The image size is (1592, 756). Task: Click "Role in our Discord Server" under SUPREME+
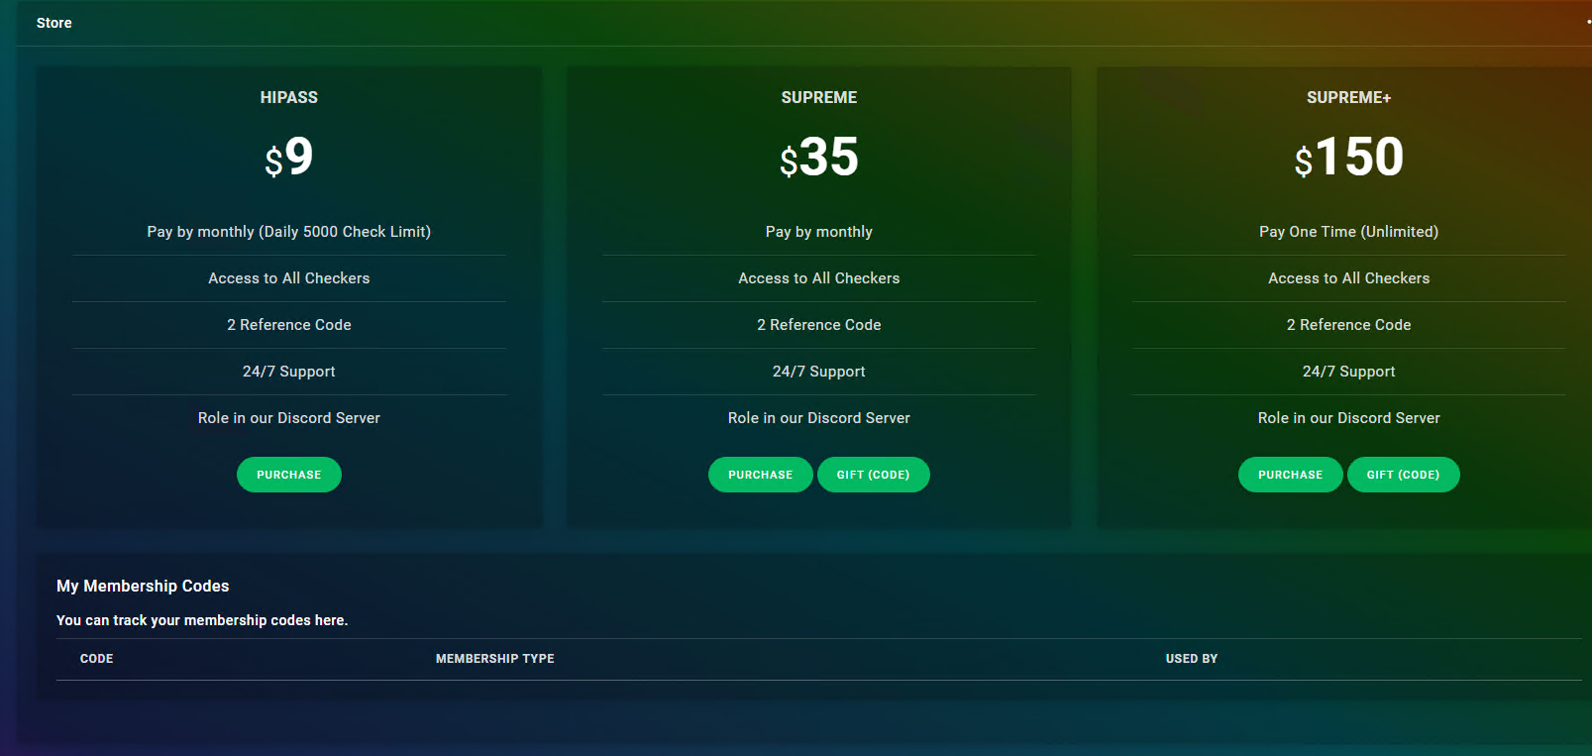pyautogui.click(x=1349, y=418)
